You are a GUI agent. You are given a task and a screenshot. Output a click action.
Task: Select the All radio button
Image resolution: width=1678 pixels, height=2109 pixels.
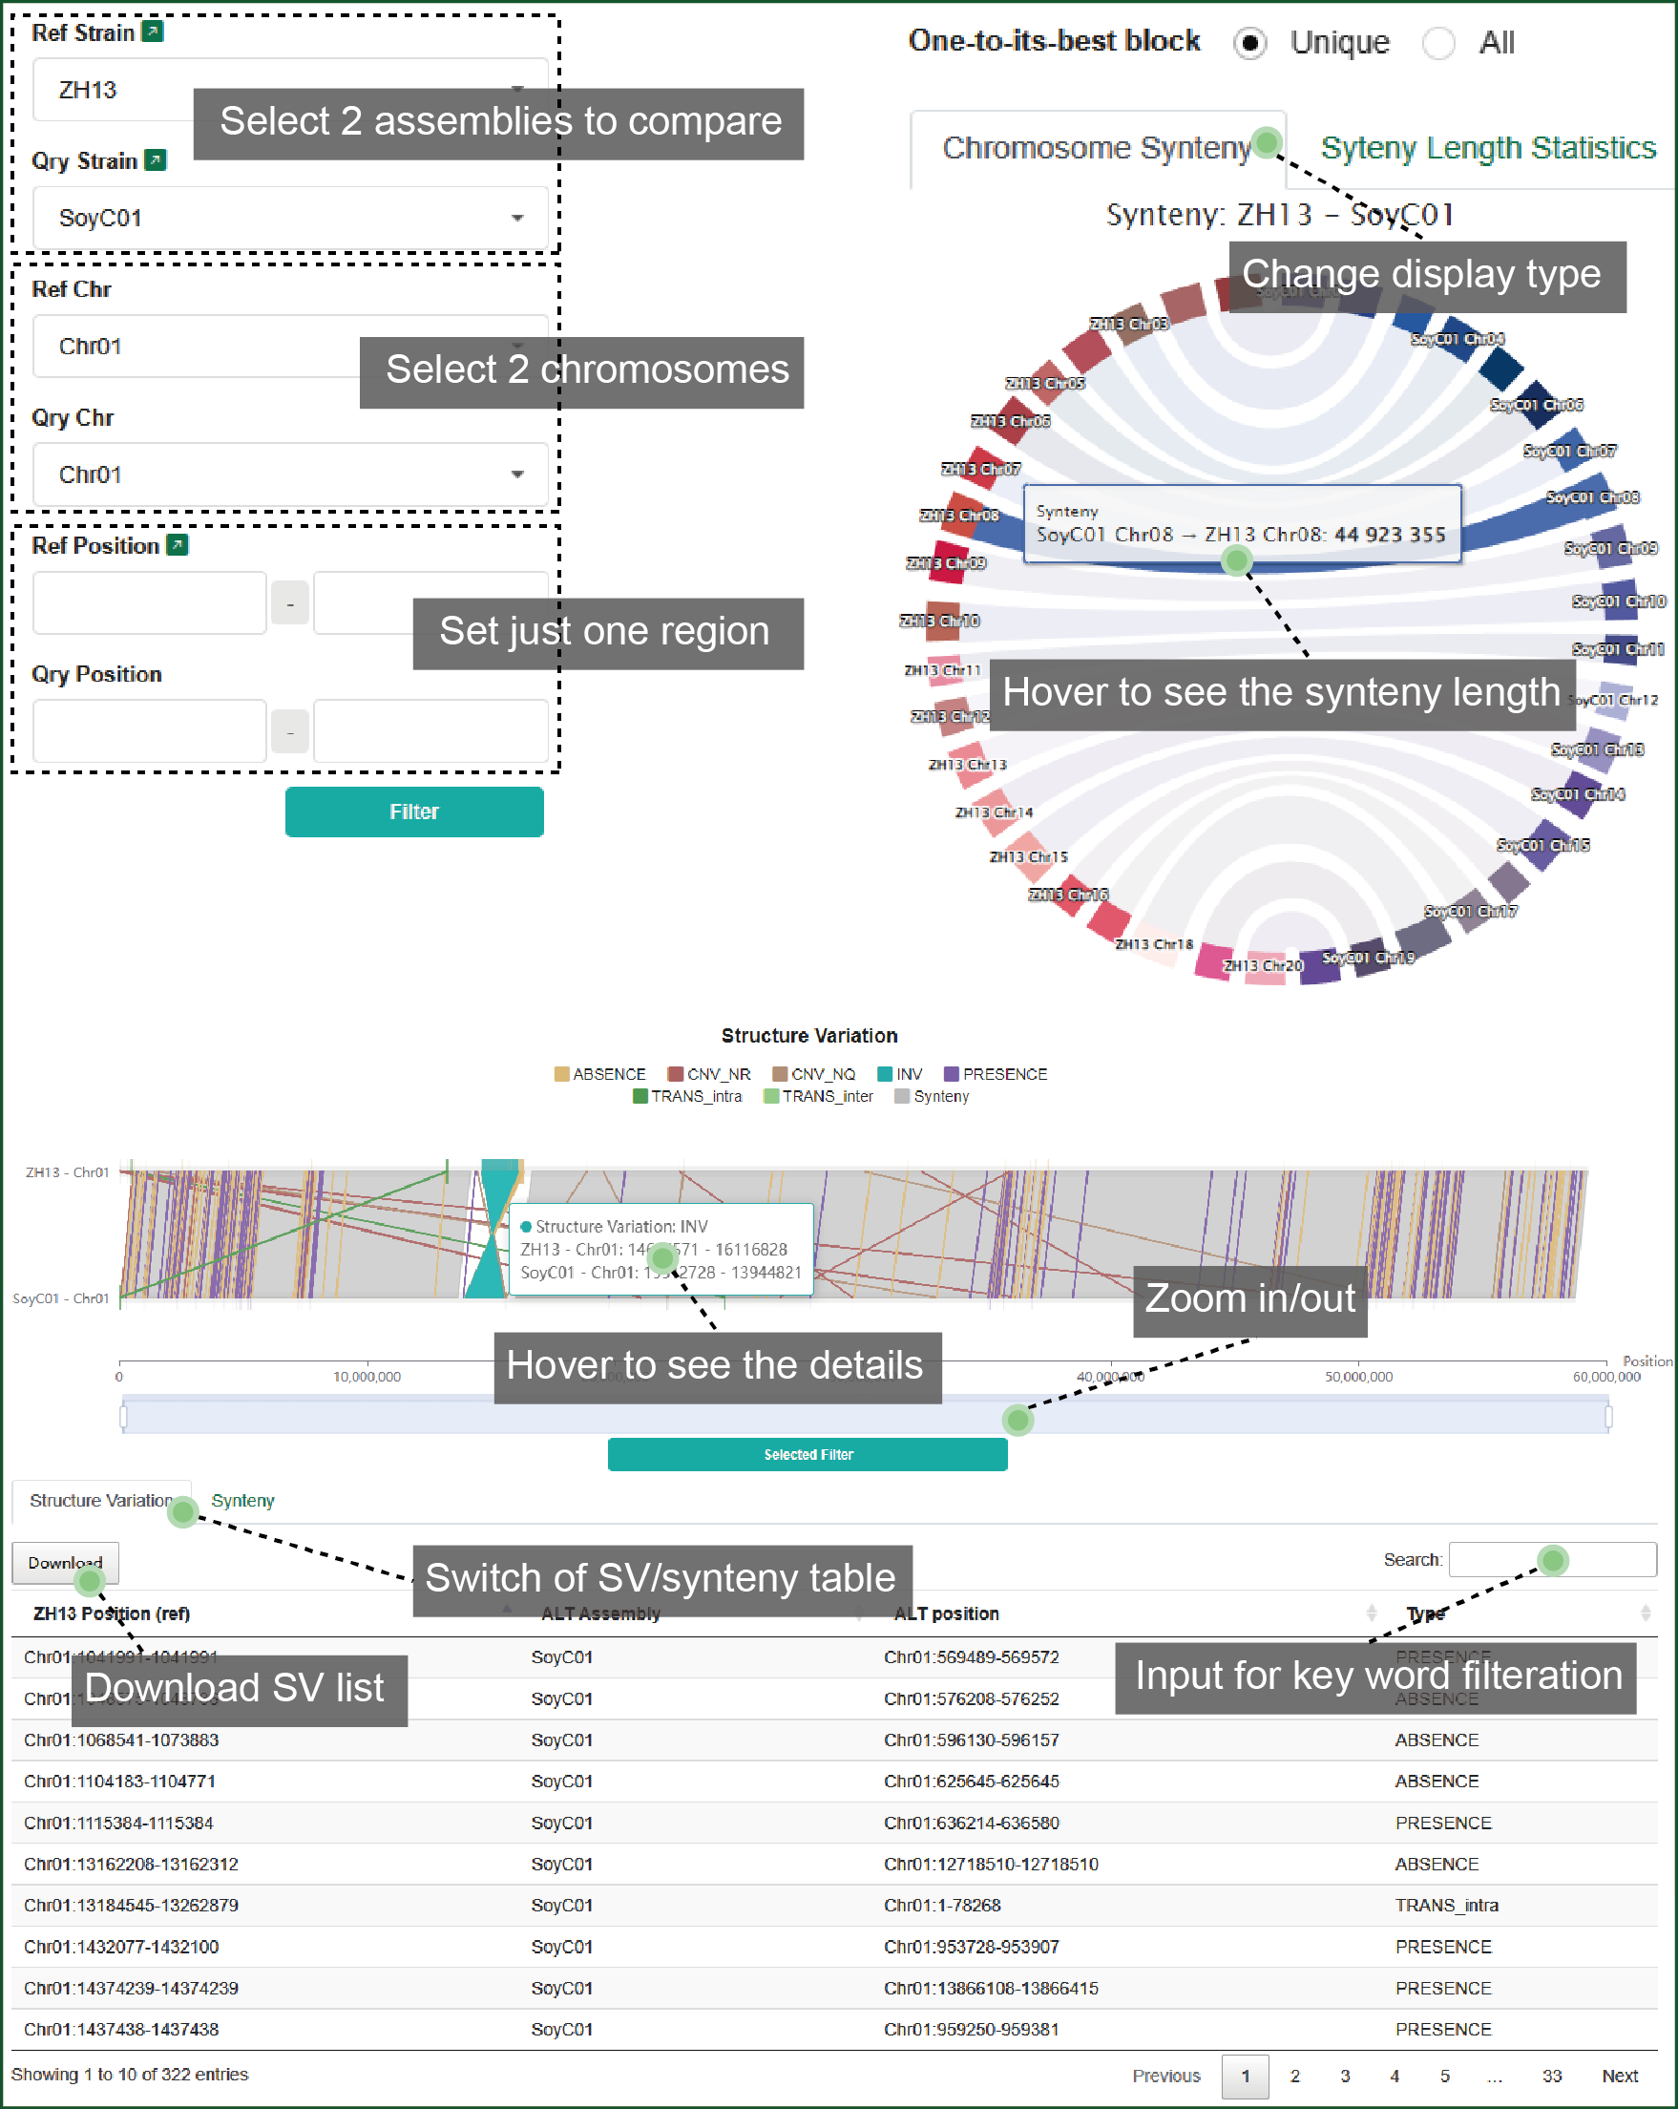coord(1437,43)
